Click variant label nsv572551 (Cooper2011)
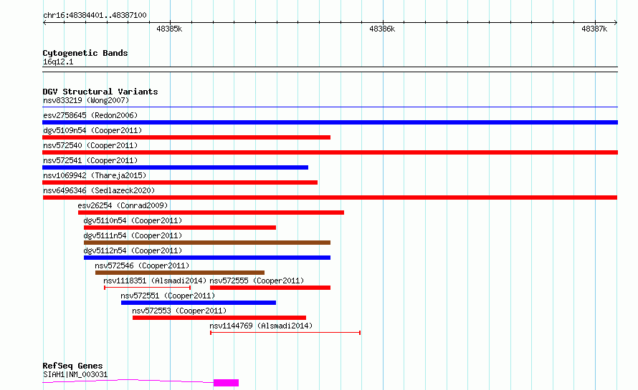 point(168,296)
